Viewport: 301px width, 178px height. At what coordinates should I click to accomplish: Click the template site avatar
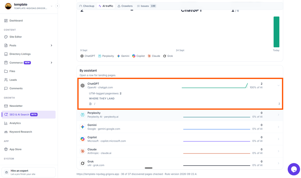click(8, 6)
